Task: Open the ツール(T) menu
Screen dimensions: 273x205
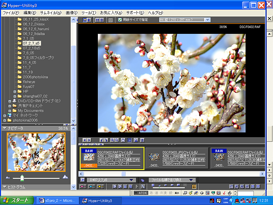Action: [89, 13]
